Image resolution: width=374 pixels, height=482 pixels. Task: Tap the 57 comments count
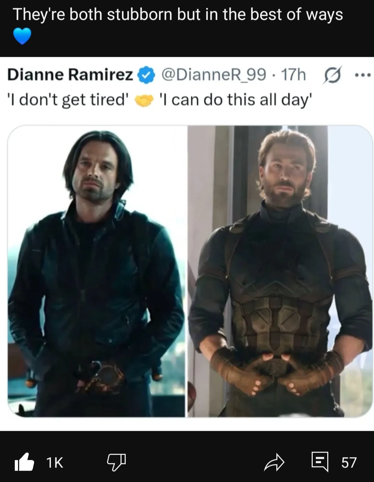(x=349, y=463)
